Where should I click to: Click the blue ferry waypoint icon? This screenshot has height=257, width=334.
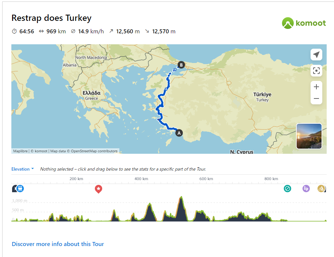[x=20, y=189]
